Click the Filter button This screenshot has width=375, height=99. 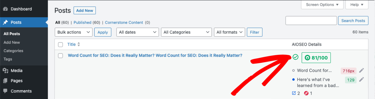click(x=254, y=32)
